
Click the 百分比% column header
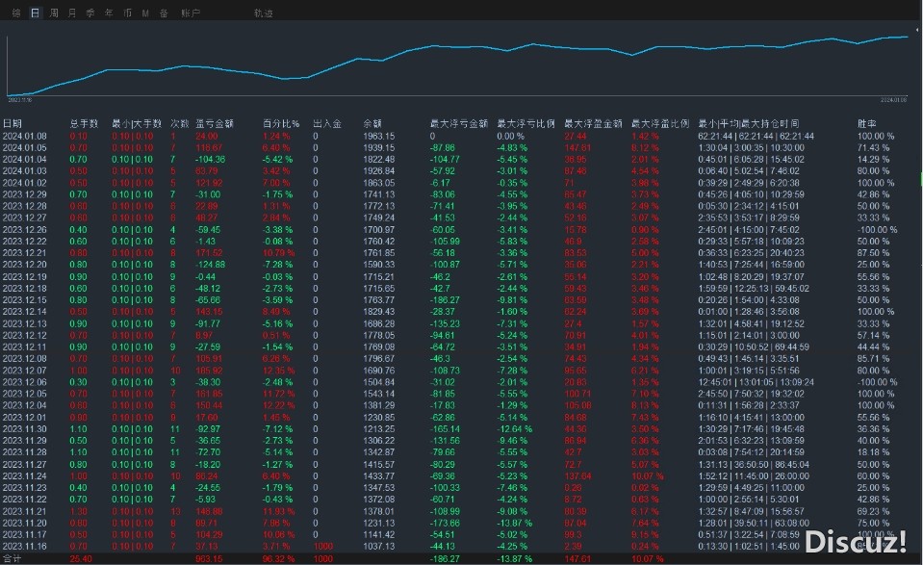click(281, 124)
